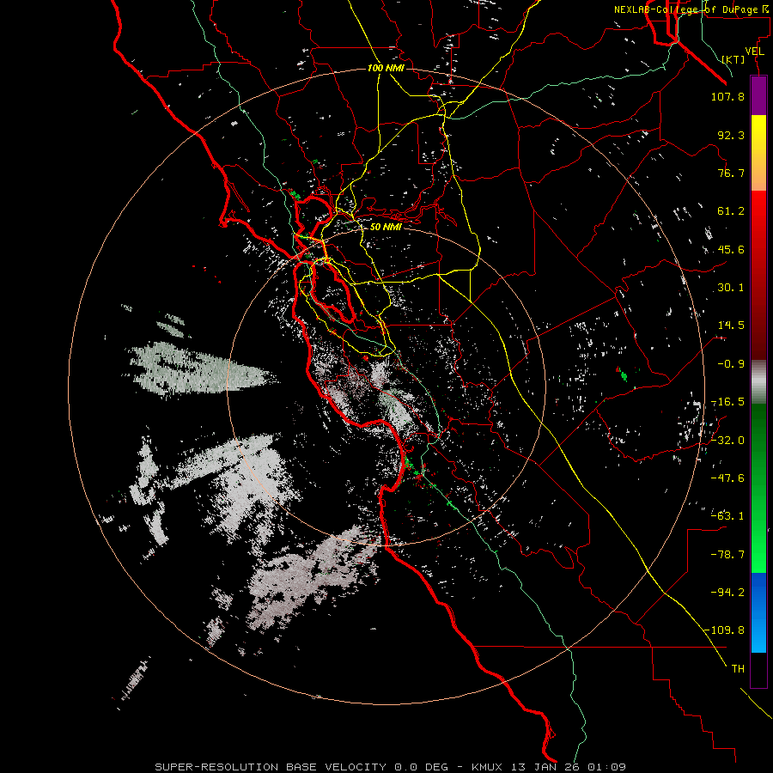Pick the gray near-zero segment of the color bar
Viewport: 773px width, 773px height.
coord(758,381)
